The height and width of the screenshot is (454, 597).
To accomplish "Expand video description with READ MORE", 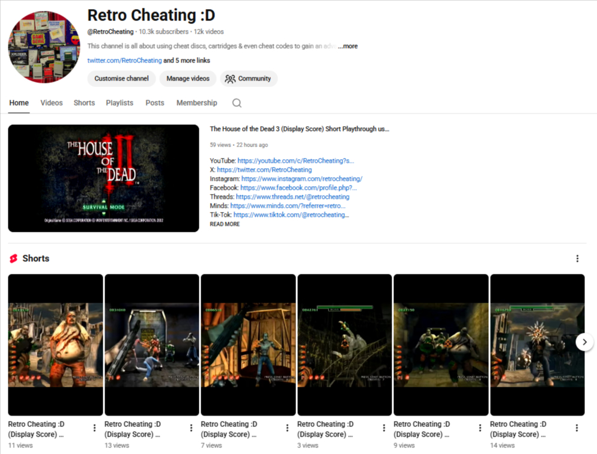I will tap(225, 224).
